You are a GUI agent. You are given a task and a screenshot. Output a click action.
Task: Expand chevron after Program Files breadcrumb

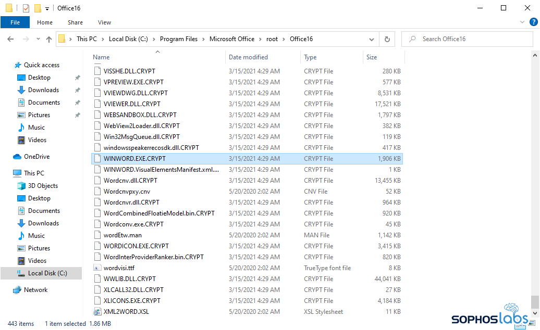pos(203,39)
